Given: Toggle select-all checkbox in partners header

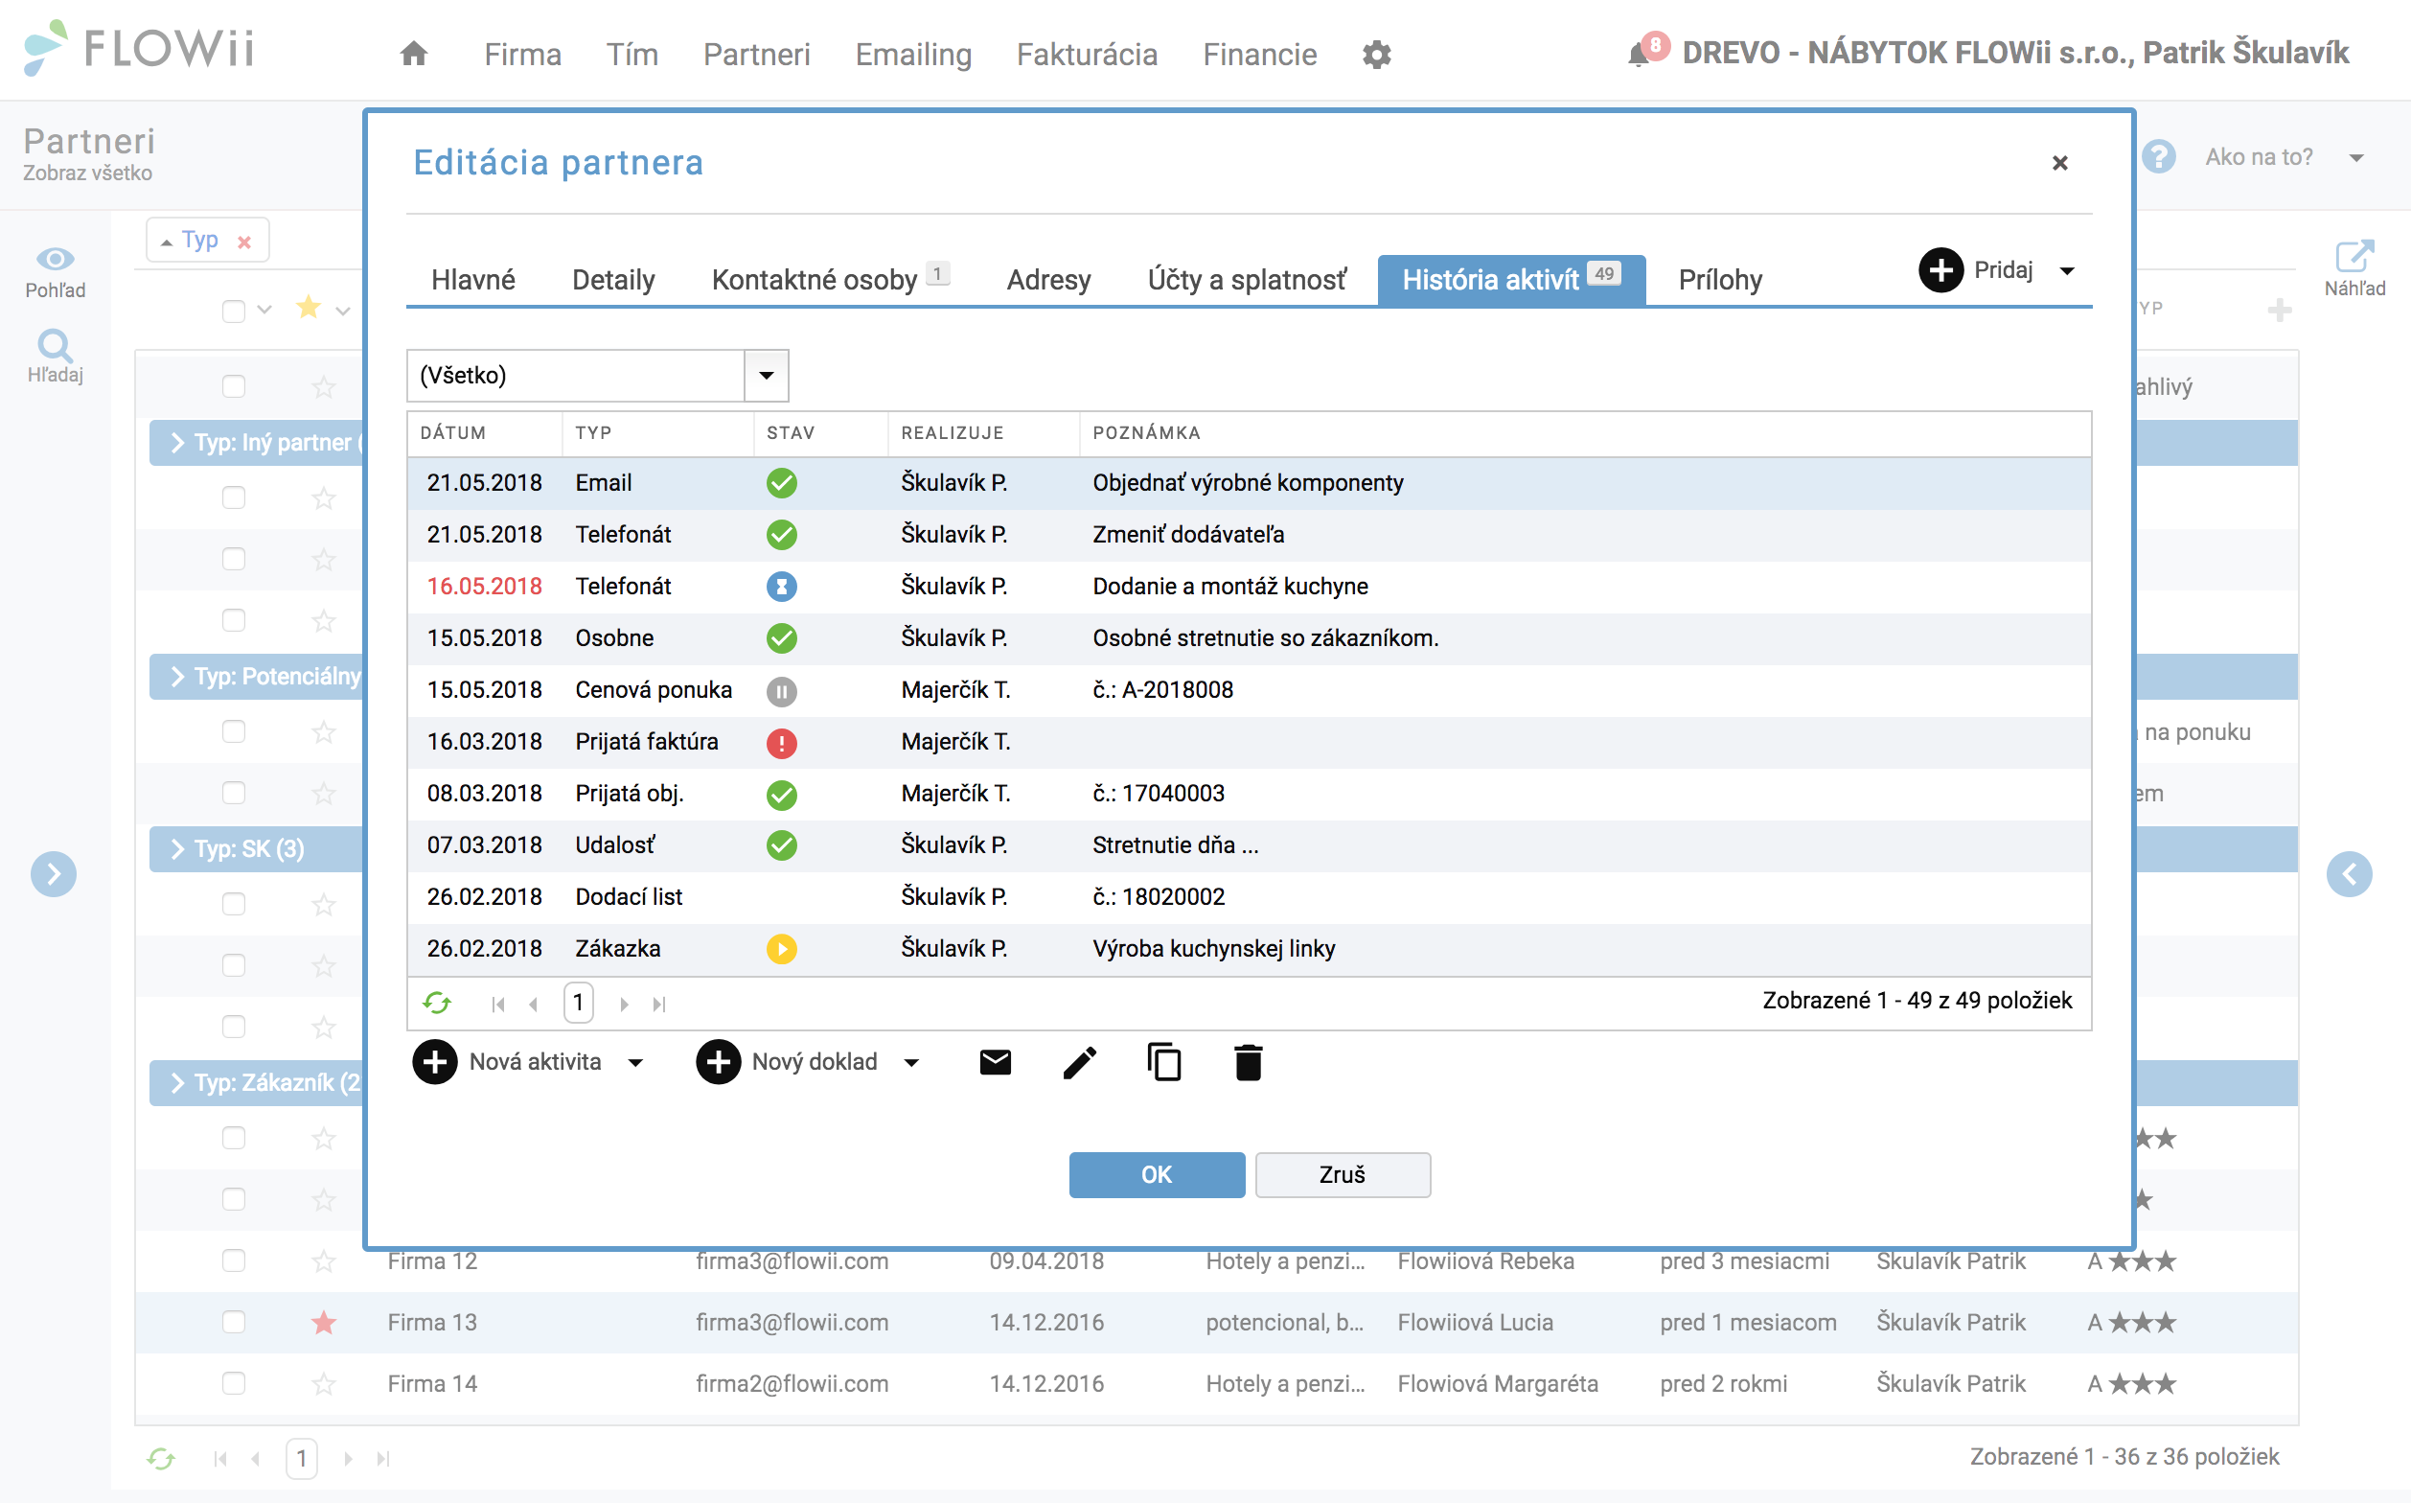Looking at the screenshot, I should 234,311.
